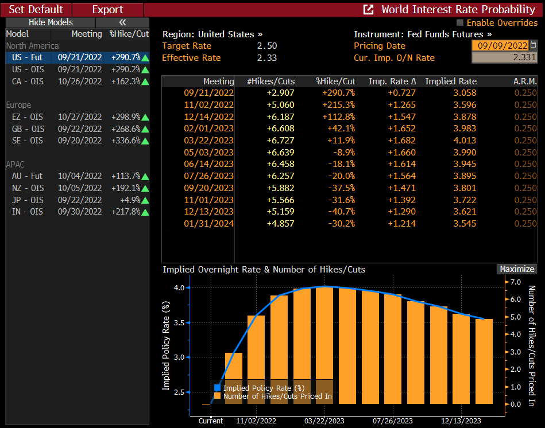Click green up arrow on SE - OIS row
Screen dimensions: 545x428
[145, 141]
